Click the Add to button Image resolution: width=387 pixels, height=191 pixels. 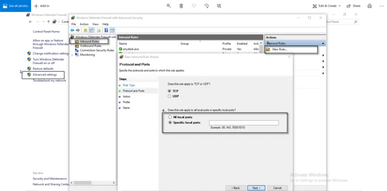tap(42, 6)
